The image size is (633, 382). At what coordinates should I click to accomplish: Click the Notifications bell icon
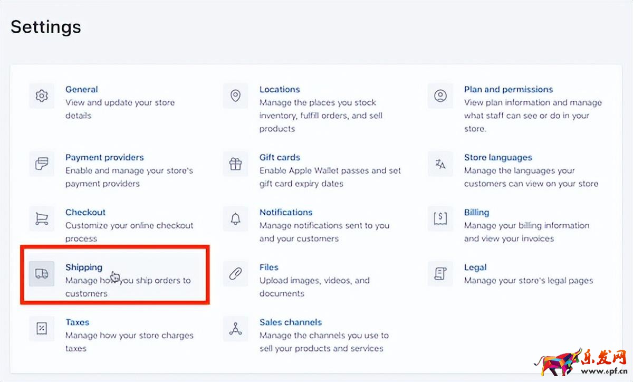click(x=235, y=218)
